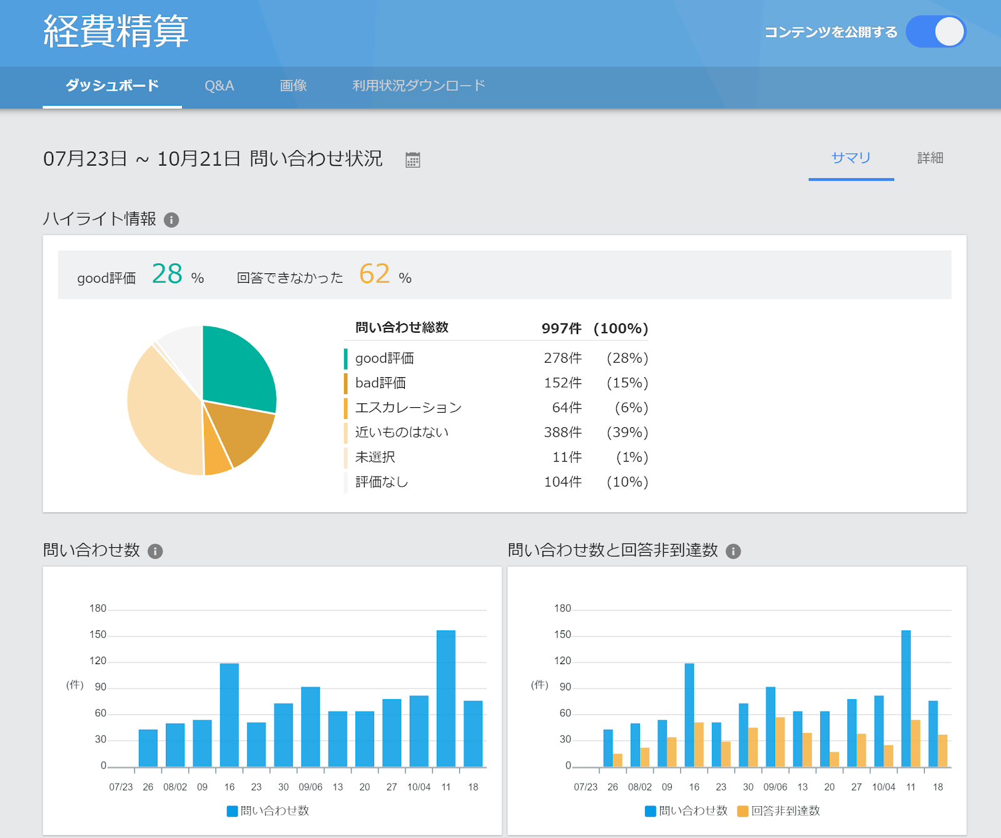Click the 10/04 axis label in right chart
The width and height of the screenshot is (1001, 838).
pyautogui.click(x=883, y=787)
